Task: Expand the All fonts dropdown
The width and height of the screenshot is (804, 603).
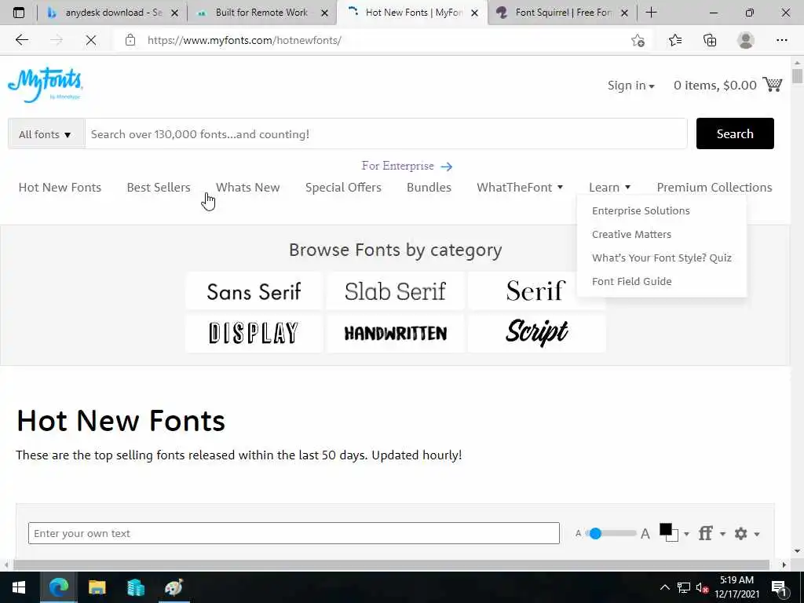Action: 46,134
